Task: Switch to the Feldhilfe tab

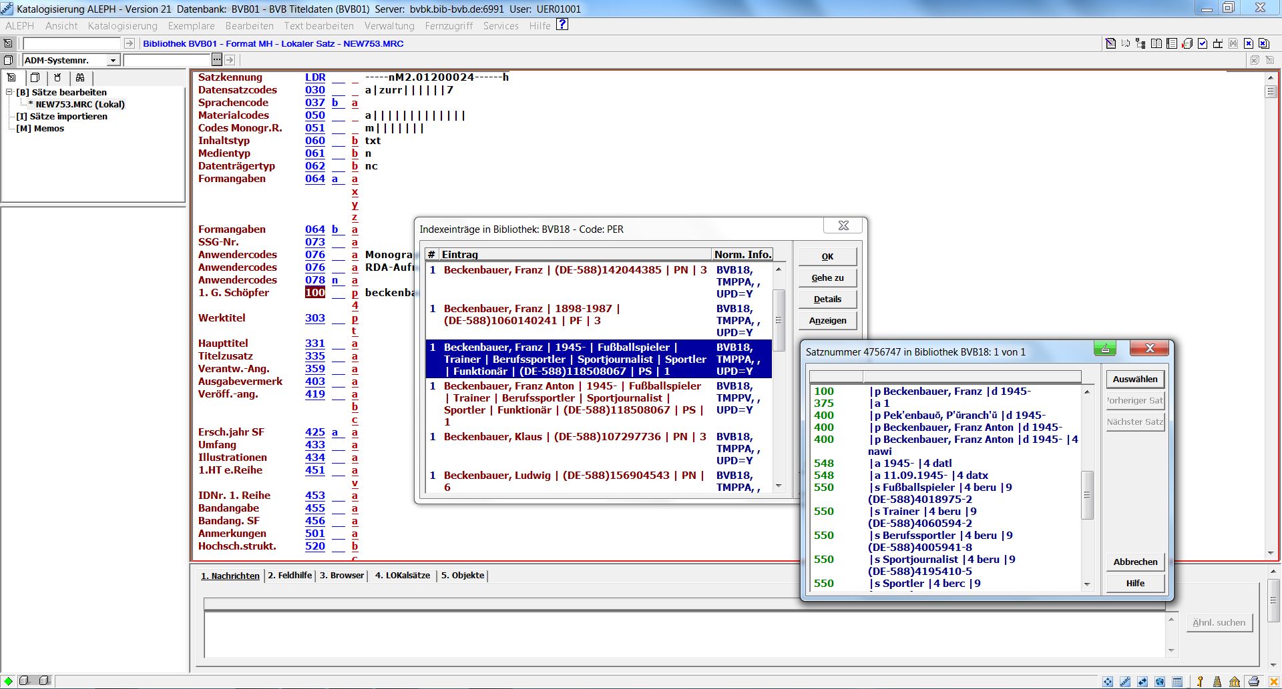Action: (x=290, y=575)
